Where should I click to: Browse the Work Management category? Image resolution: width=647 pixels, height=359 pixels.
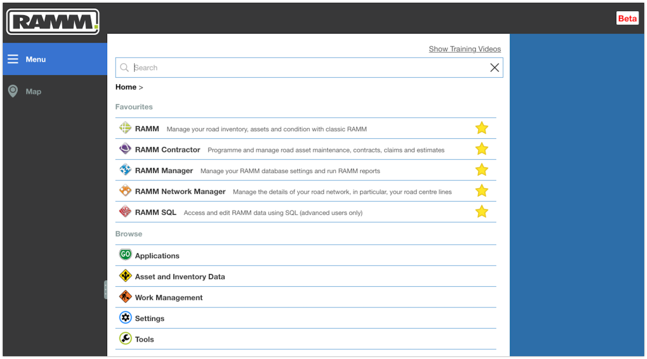(x=306, y=297)
